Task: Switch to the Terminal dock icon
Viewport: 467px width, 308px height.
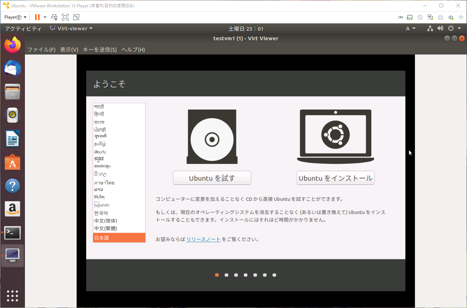Action: (x=12, y=233)
